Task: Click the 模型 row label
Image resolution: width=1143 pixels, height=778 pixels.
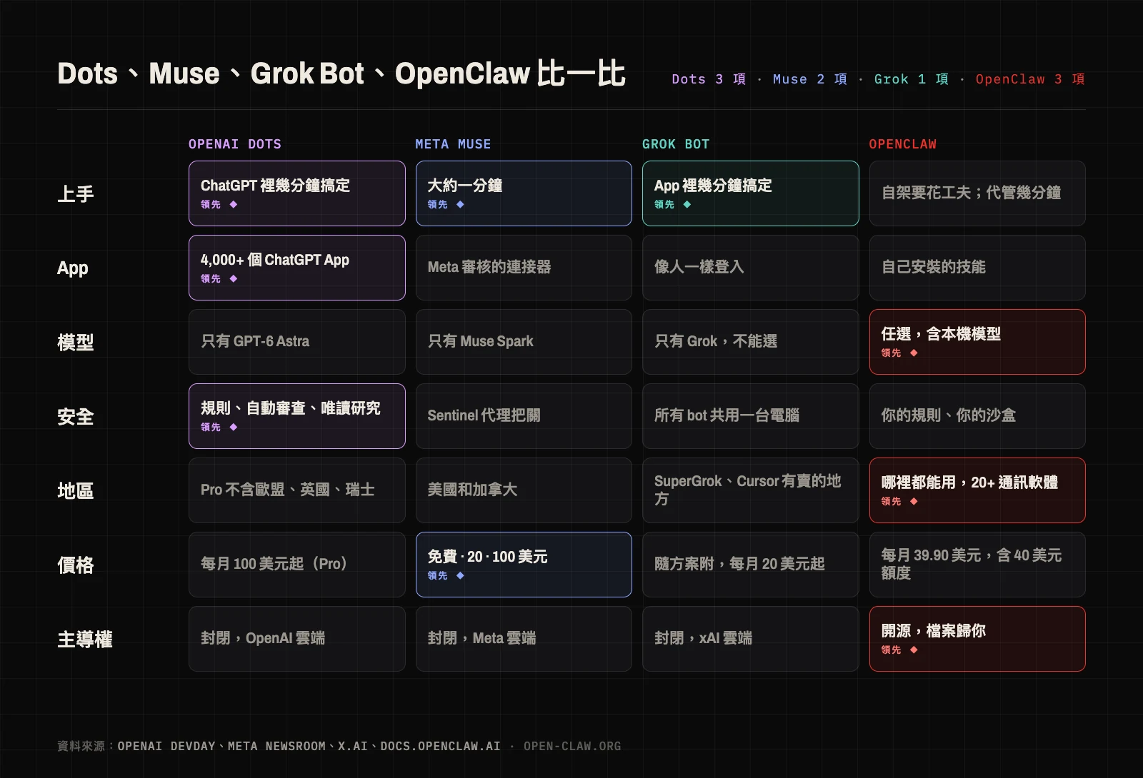Action: point(76,343)
